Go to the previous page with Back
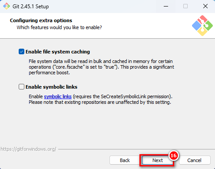215x169 pixels. 125,160
